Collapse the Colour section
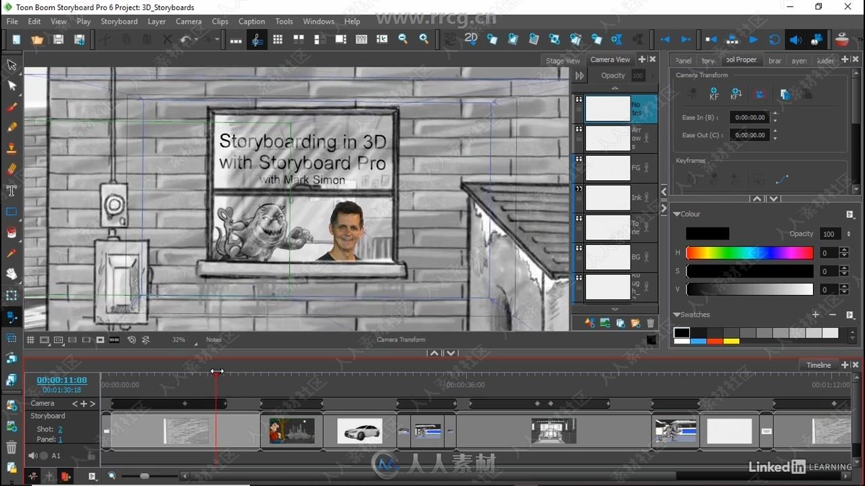This screenshot has width=865, height=486. 676,214
